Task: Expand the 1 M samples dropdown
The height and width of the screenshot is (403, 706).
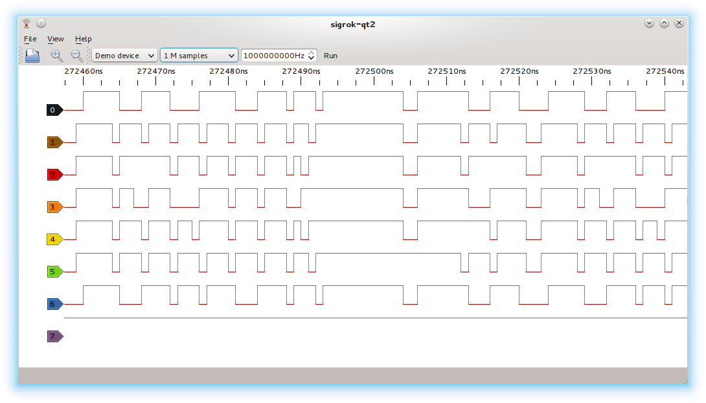Action: [199, 56]
